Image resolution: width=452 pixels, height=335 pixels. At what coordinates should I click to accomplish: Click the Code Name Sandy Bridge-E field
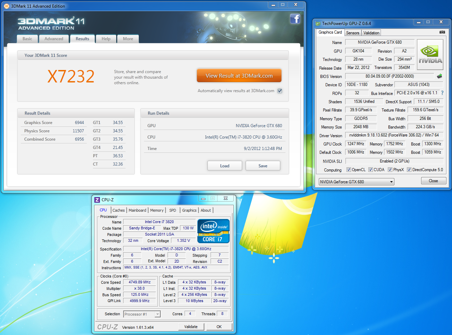(142, 228)
